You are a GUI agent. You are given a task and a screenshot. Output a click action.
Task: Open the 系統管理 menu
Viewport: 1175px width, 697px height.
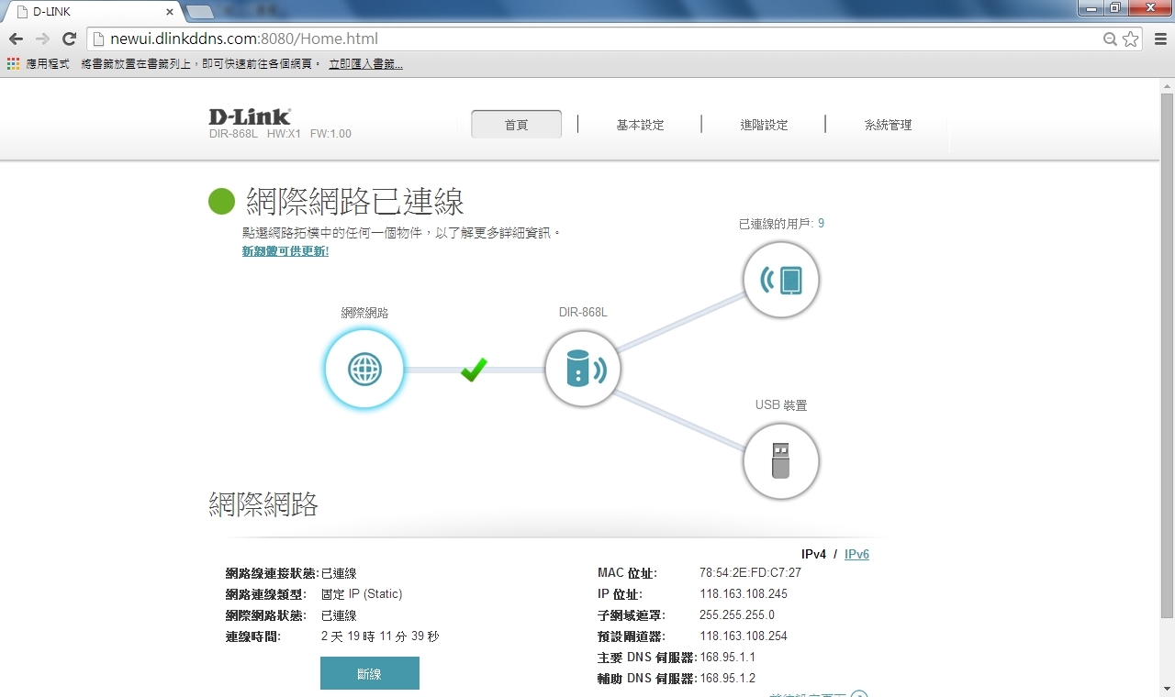click(x=888, y=125)
